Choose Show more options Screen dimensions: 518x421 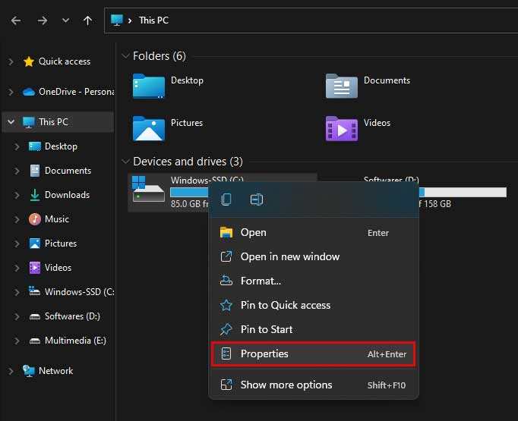313,385
